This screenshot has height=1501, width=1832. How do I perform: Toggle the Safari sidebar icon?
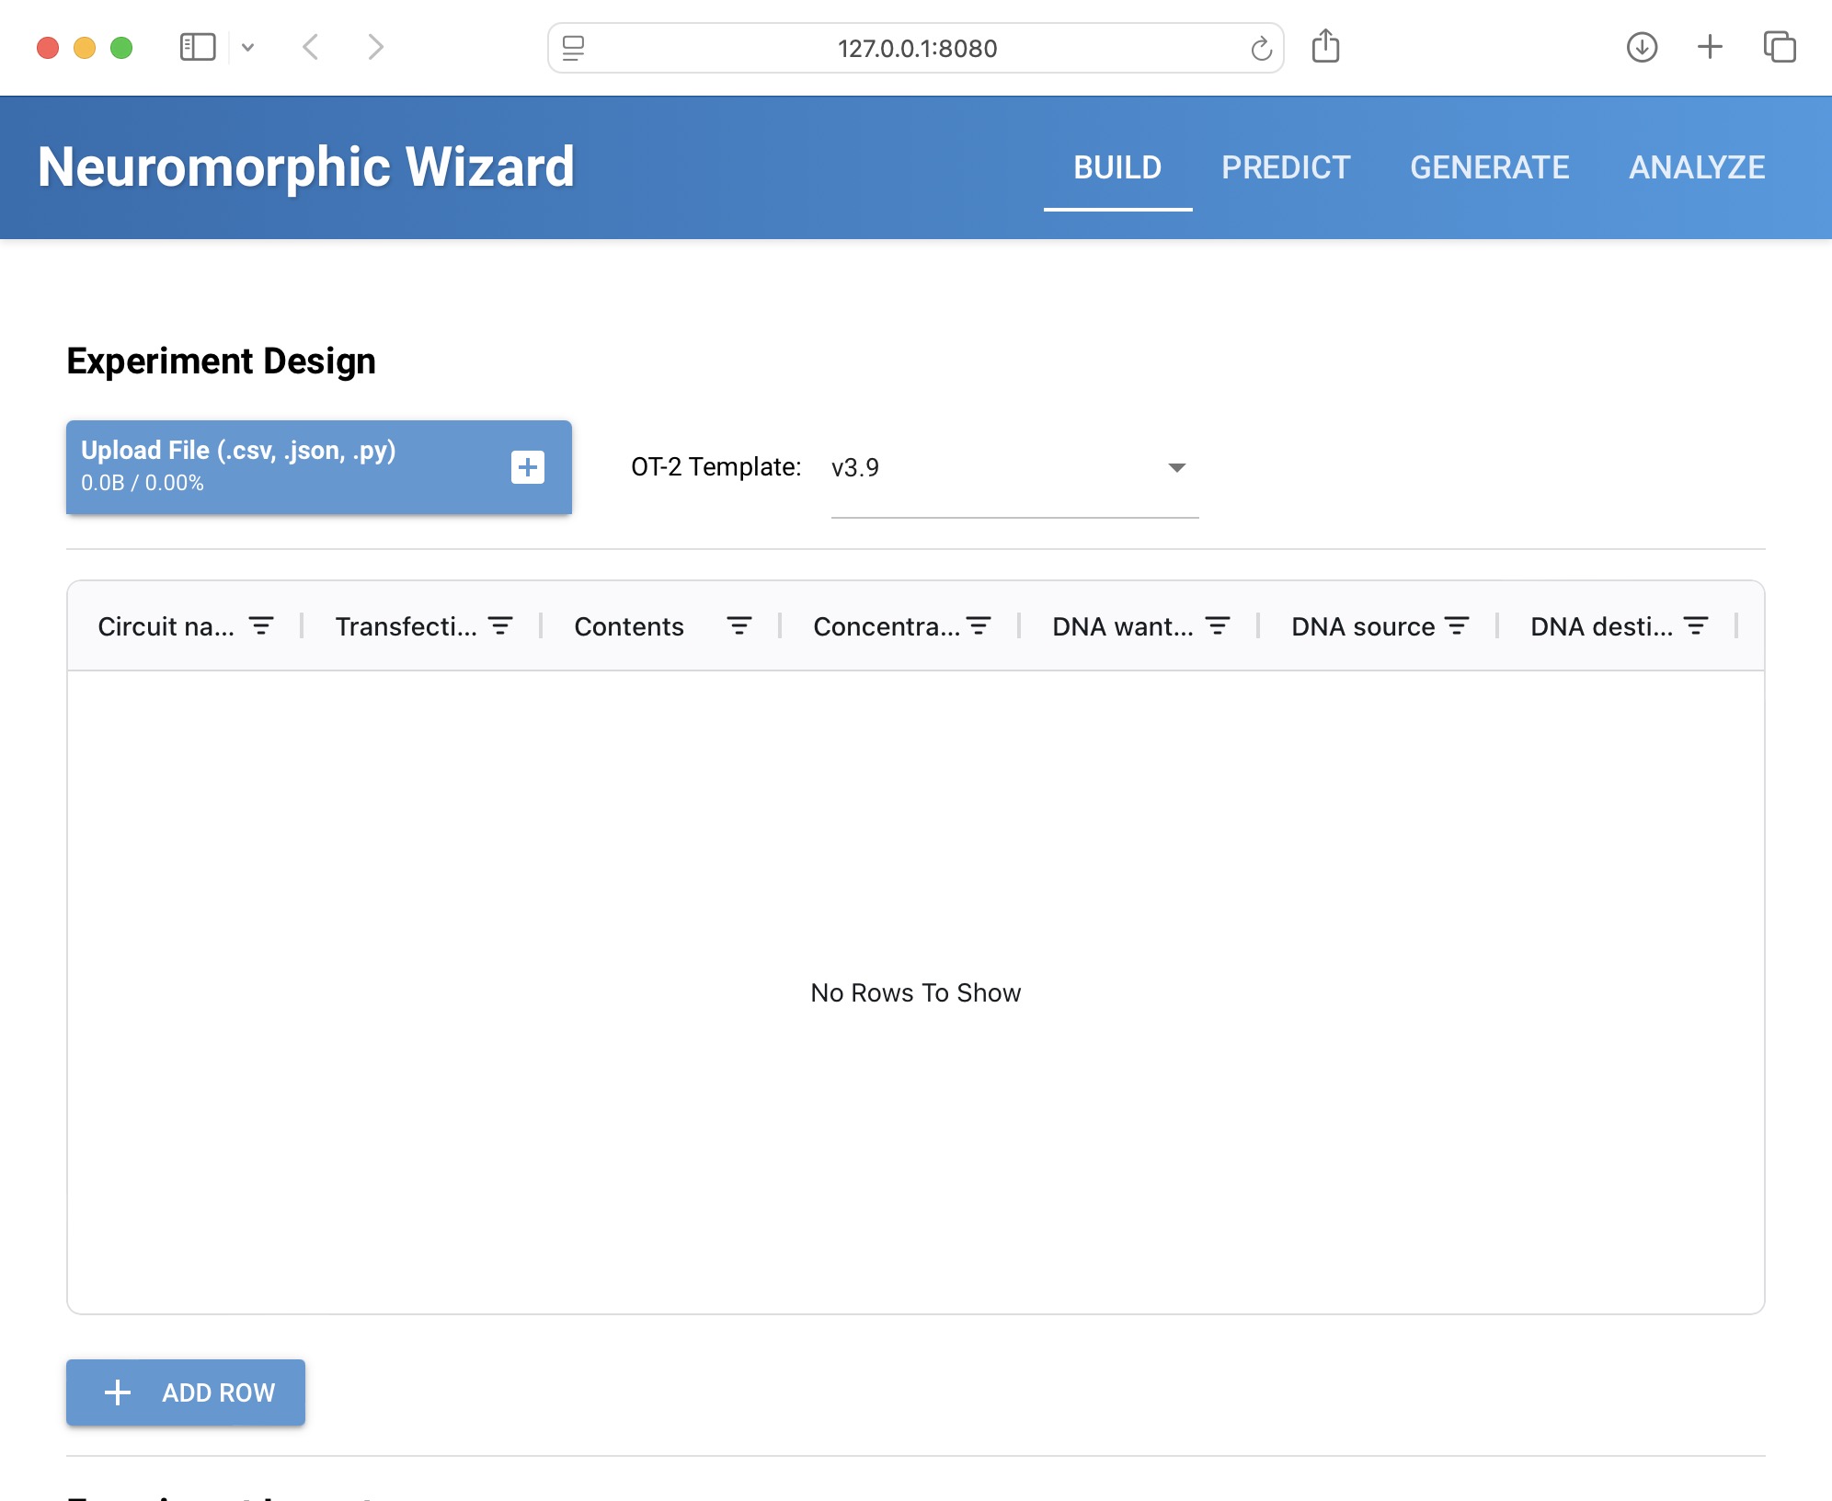click(198, 47)
